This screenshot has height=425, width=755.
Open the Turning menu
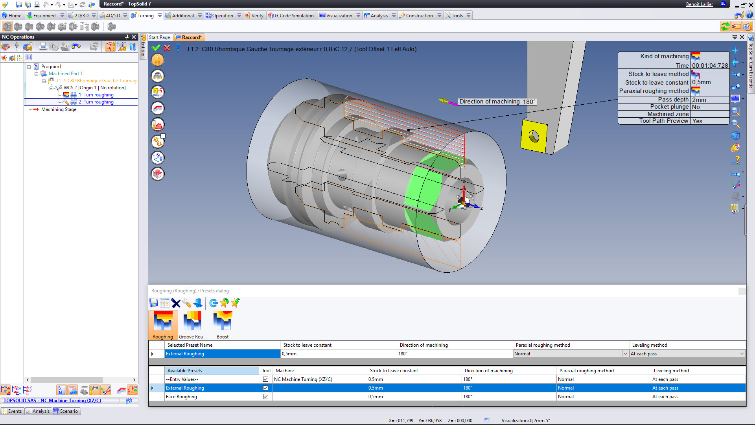click(x=145, y=16)
